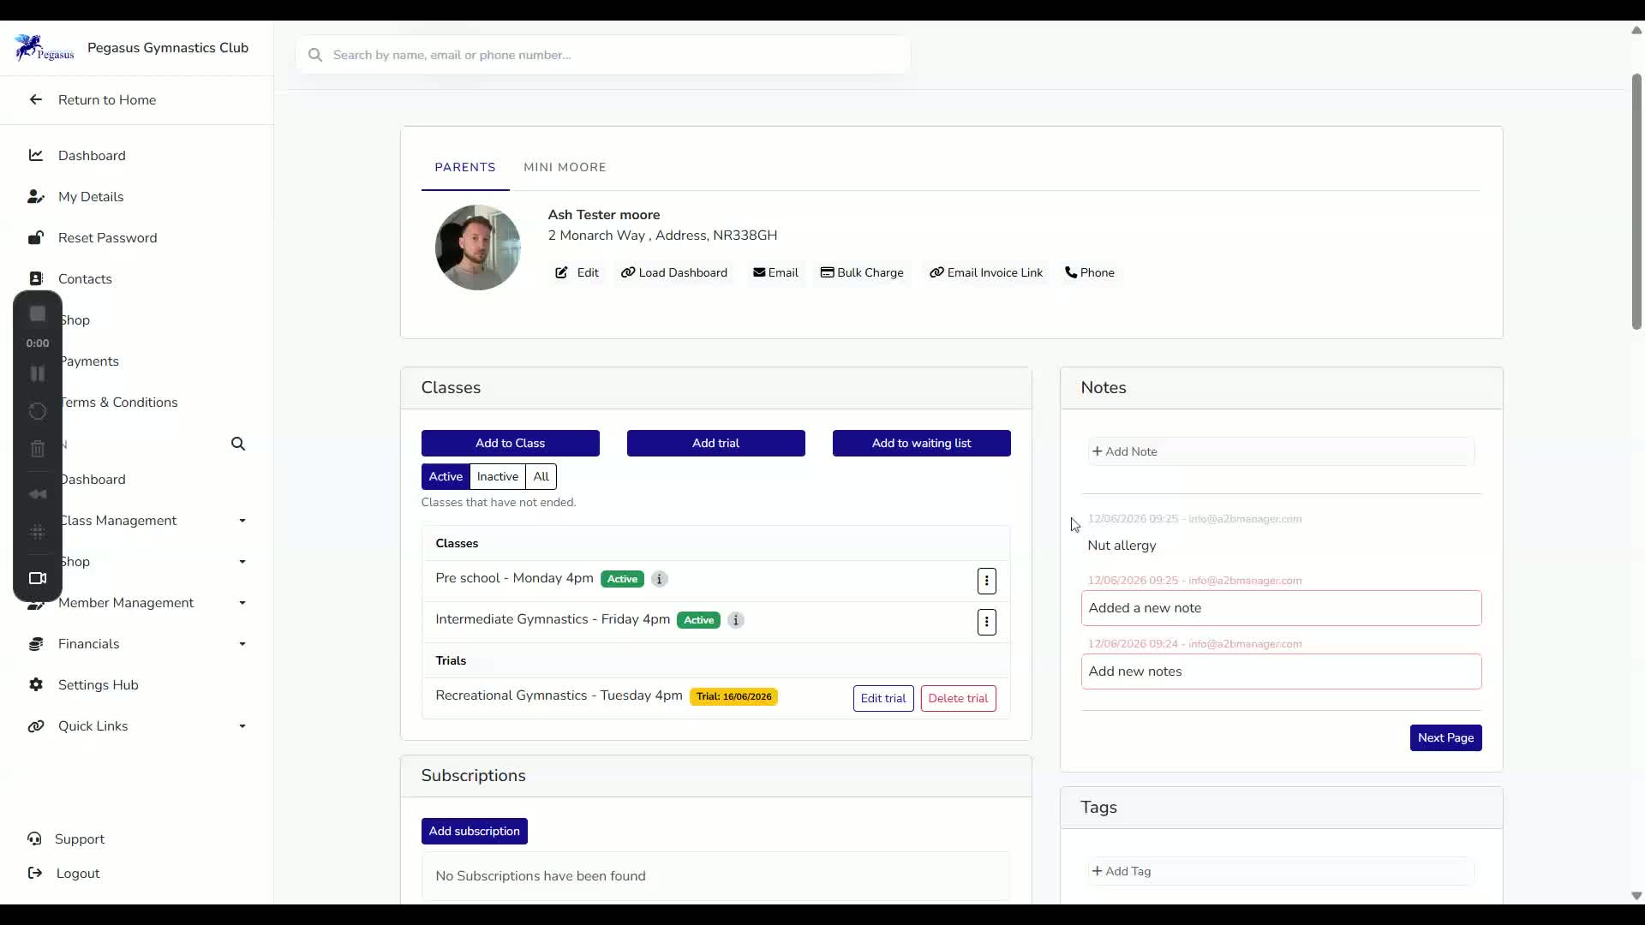Click the Quick Links chain icon

(35, 725)
